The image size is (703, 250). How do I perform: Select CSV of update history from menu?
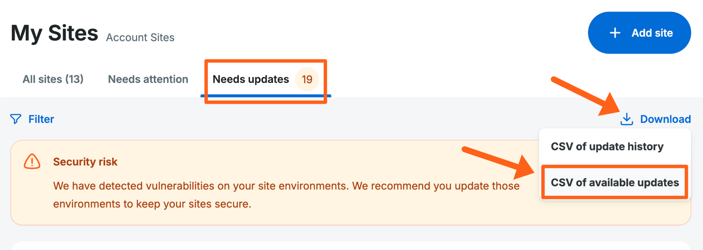click(x=607, y=146)
